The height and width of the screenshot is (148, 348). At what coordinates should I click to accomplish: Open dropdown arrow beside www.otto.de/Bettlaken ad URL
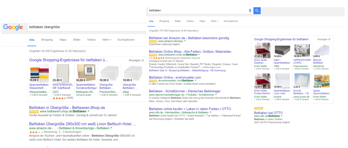[282, 116]
